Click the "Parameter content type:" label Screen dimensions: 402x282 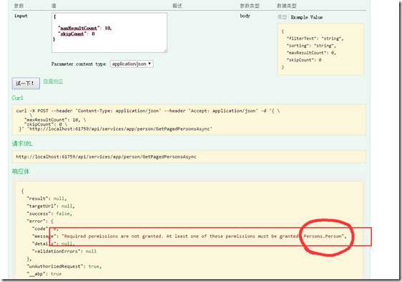click(79, 64)
